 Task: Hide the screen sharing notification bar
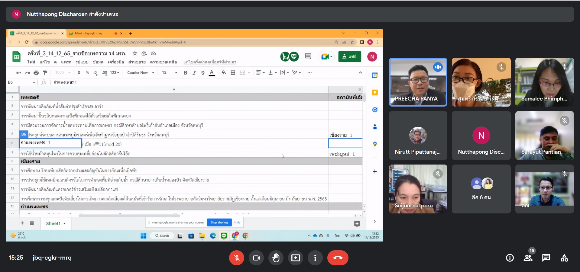237,222
